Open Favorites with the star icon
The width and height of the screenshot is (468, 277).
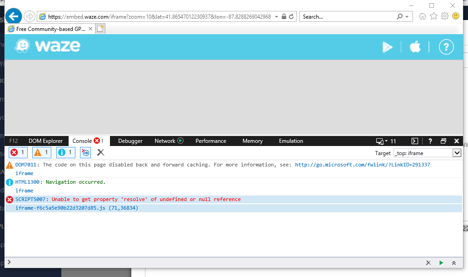click(433, 16)
